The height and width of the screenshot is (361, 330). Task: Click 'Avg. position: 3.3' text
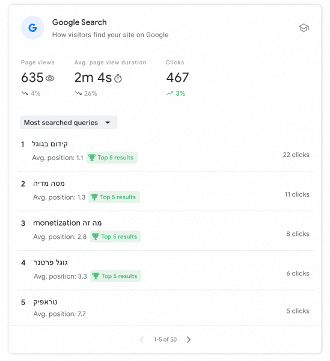pos(60,276)
